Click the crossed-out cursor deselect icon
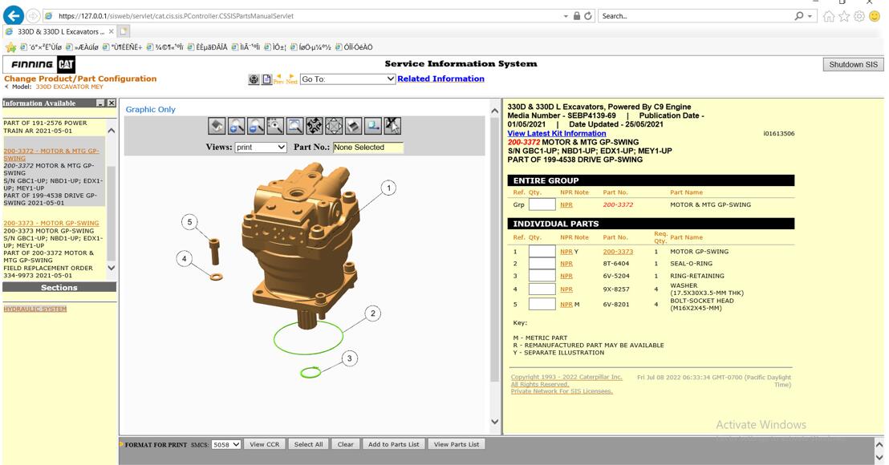 tap(392, 126)
